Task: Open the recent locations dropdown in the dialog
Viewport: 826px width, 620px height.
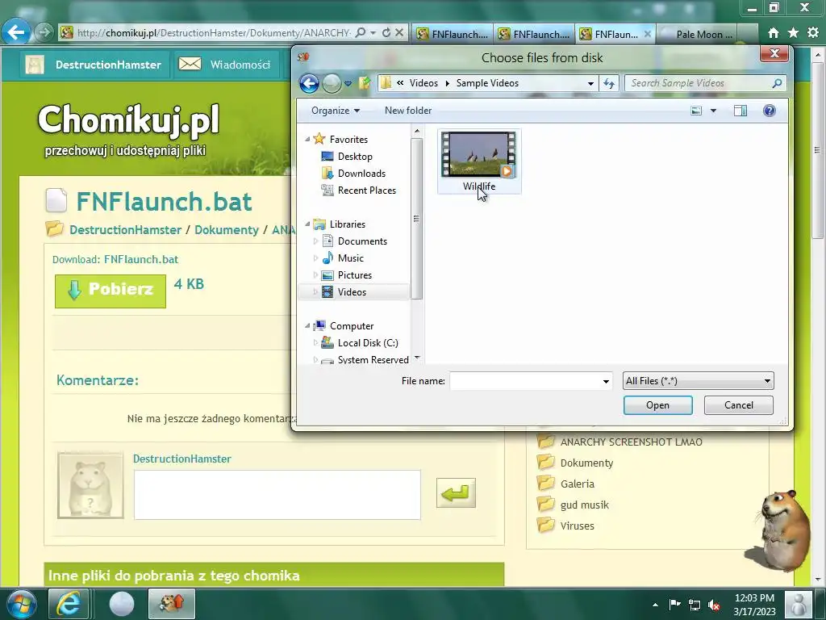Action: tap(348, 83)
